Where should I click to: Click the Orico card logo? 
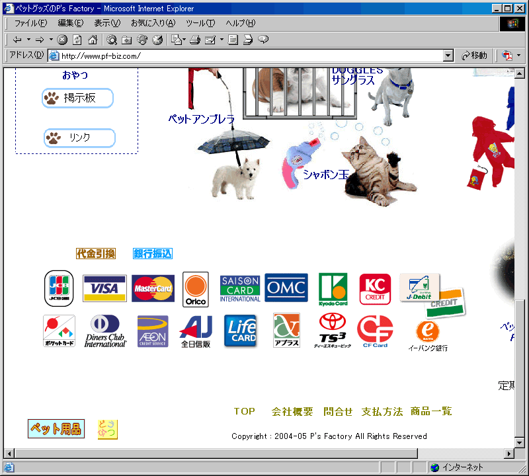pos(196,290)
